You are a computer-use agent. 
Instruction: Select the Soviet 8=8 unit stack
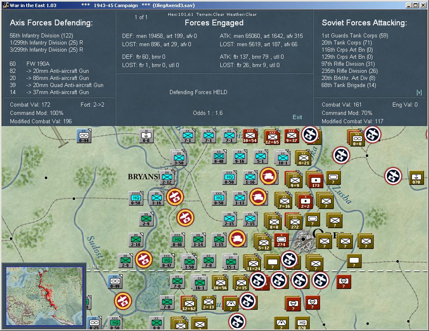point(274,221)
